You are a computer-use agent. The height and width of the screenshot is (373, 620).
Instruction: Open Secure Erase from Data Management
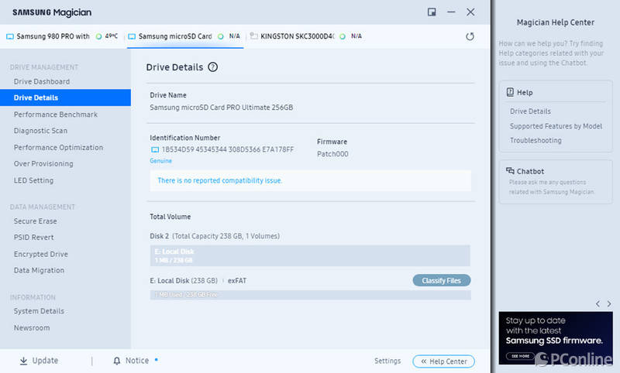[35, 221]
